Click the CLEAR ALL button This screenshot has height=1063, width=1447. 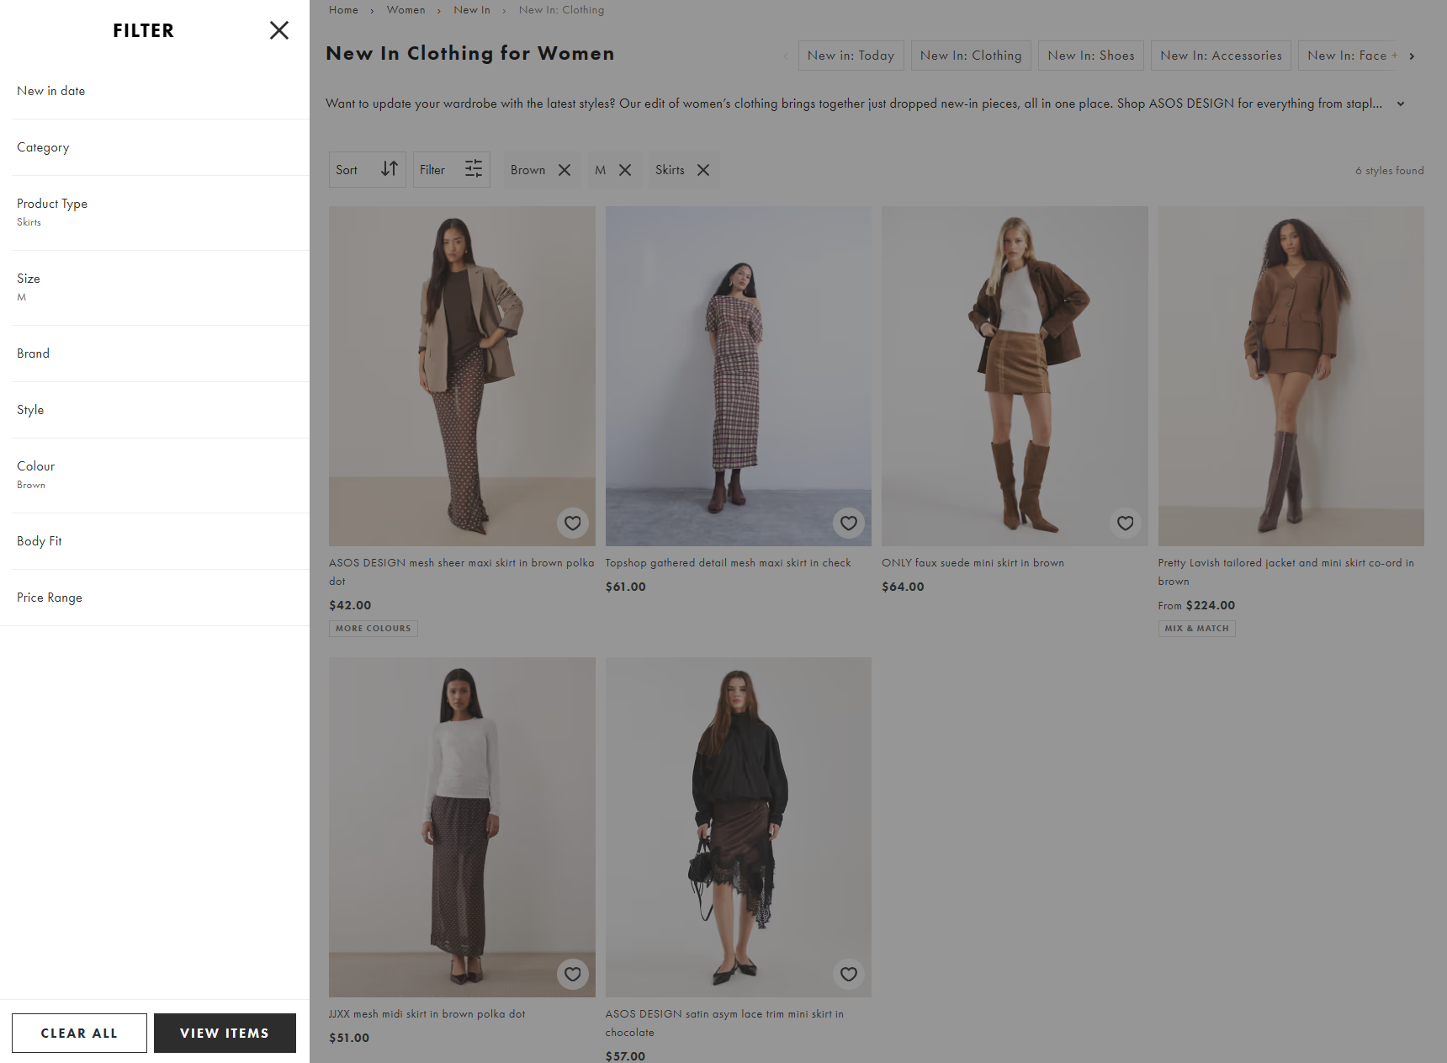pyautogui.click(x=79, y=1033)
